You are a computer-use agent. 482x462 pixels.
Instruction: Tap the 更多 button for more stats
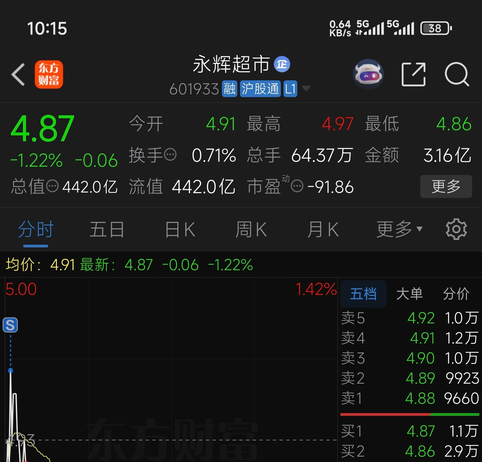click(x=446, y=186)
